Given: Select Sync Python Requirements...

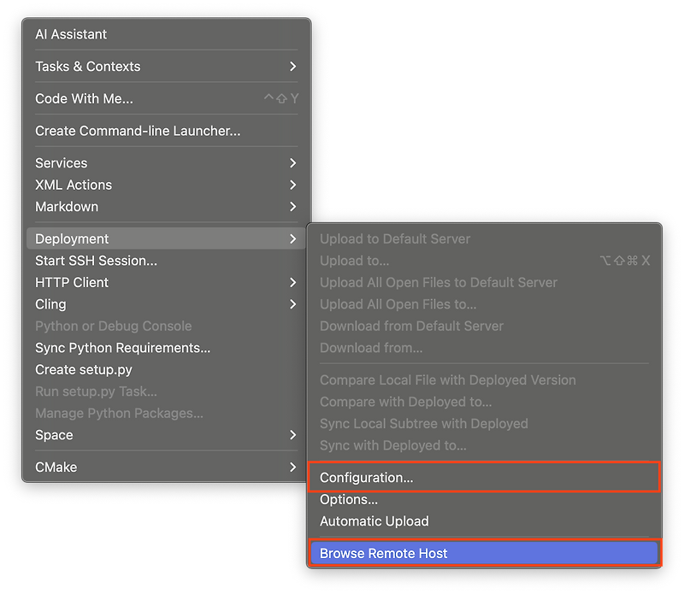Looking at the screenshot, I should [122, 348].
